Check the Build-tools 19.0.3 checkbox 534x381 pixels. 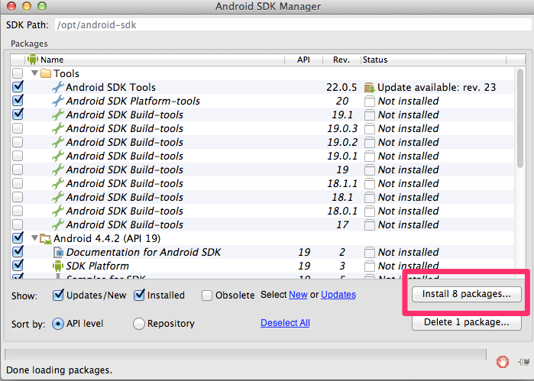click(x=18, y=128)
